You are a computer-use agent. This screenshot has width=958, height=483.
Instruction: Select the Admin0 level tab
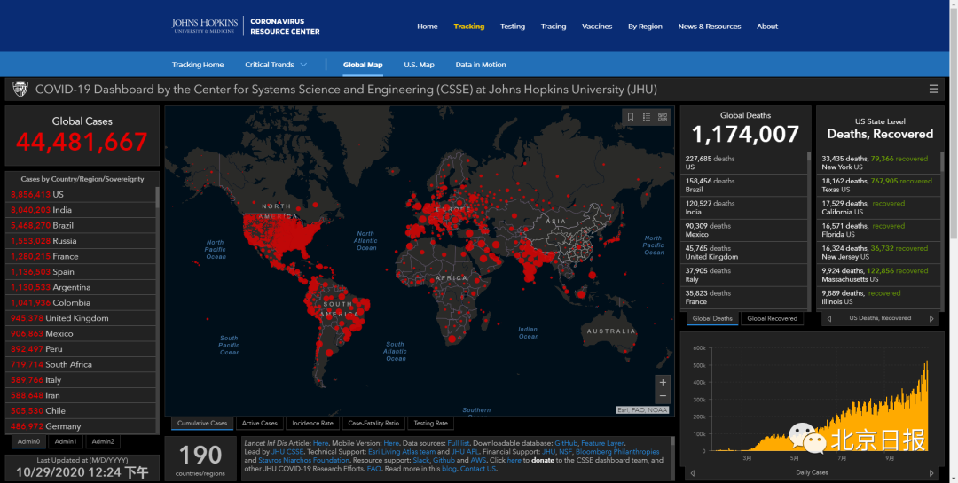28,441
